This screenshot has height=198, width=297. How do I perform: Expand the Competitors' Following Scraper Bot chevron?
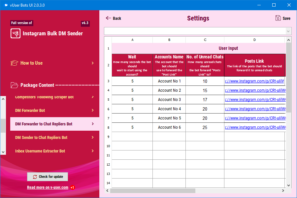click(93, 97)
